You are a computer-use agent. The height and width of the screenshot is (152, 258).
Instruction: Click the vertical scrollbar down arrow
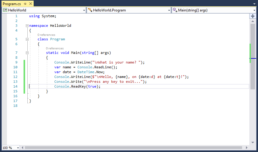pos(253,142)
